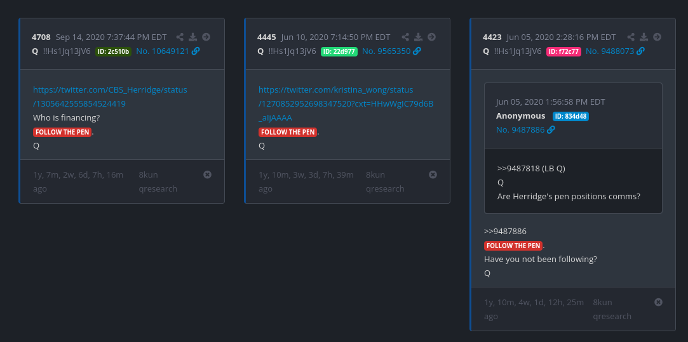Click post number 4708
Viewport: 688px width, 342px height.
point(41,37)
